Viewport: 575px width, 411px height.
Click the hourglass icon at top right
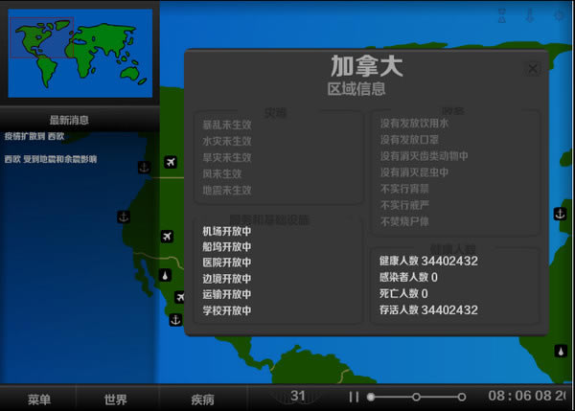(502, 16)
